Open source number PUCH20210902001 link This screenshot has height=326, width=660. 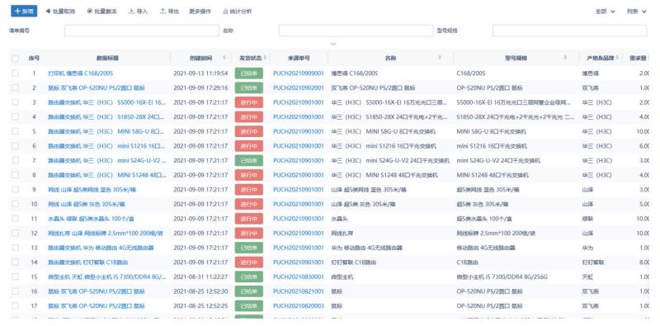299,87
